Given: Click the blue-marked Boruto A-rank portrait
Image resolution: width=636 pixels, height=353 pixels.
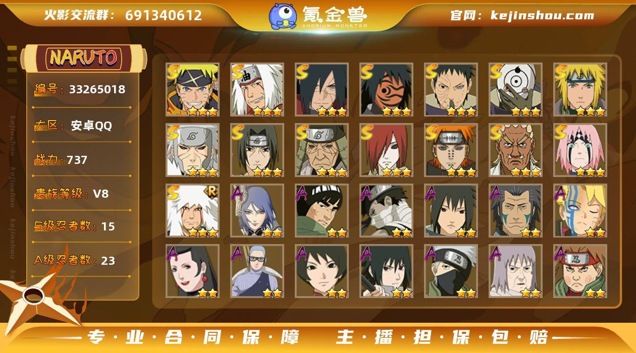Looking at the screenshot, I should tap(580, 211).
